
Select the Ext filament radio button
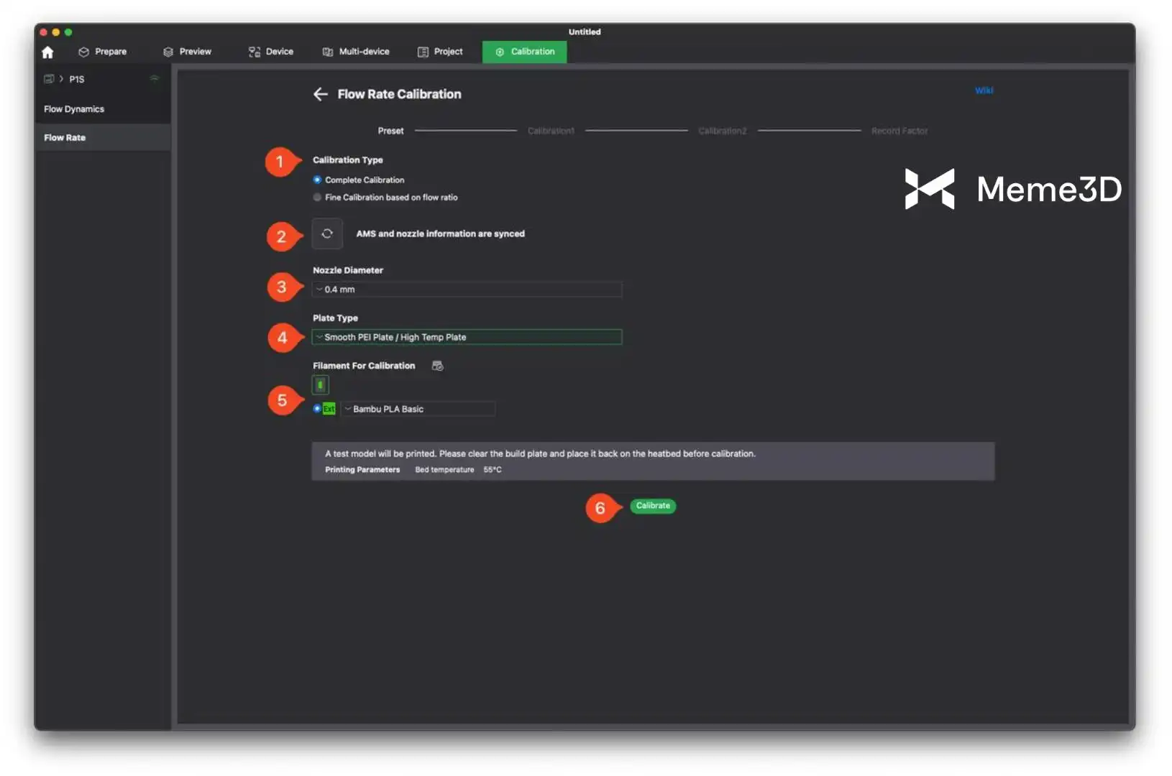(x=317, y=409)
